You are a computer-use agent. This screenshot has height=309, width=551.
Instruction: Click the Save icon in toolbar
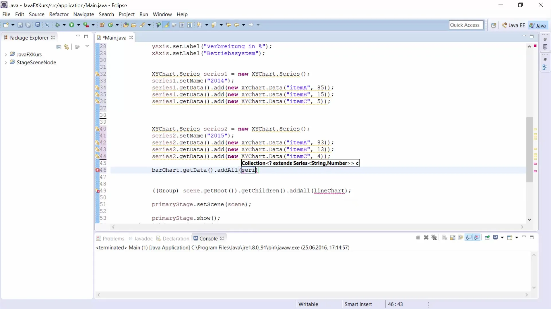tap(20, 25)
